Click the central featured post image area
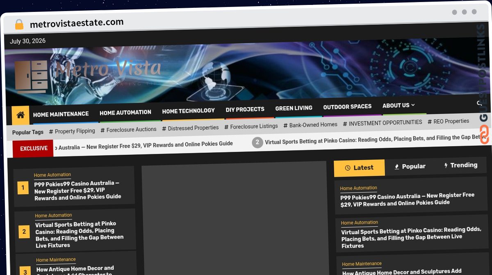 tap(235, 218)
